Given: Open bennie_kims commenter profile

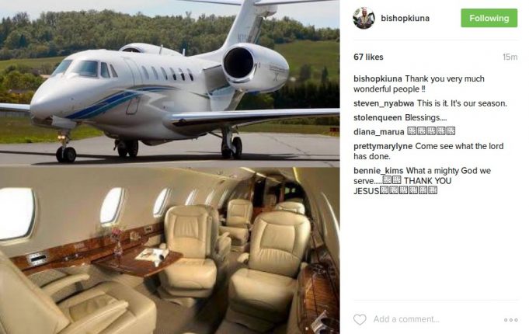Looking at the screenshot, I should [x=378, y=171].
